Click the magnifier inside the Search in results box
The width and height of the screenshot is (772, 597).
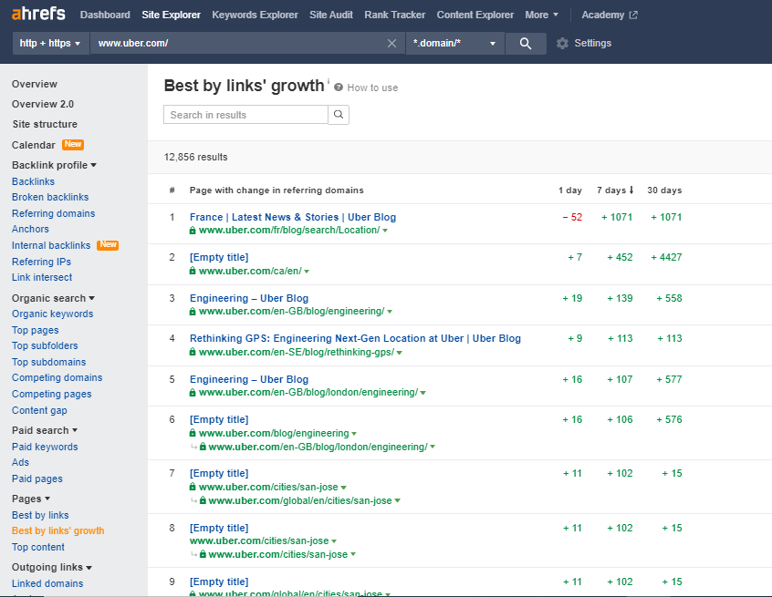(x=338, y=115)
